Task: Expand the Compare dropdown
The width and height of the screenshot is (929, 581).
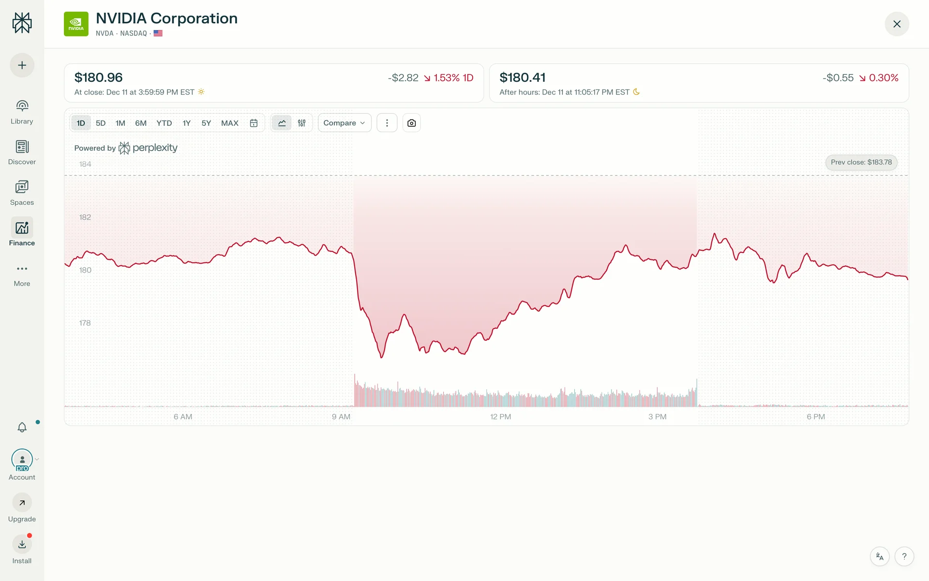Action: click(344, 123)
